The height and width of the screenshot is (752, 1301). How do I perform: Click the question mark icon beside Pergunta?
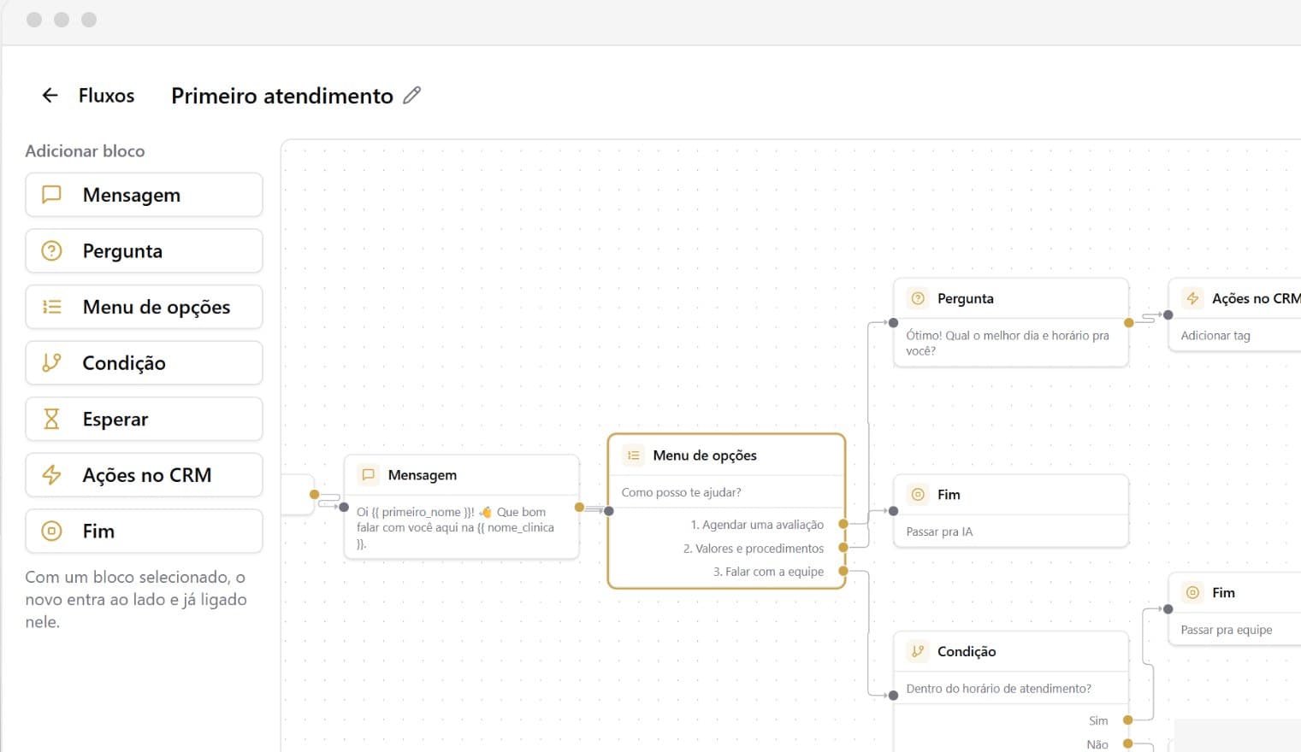[x=51, y=250]
